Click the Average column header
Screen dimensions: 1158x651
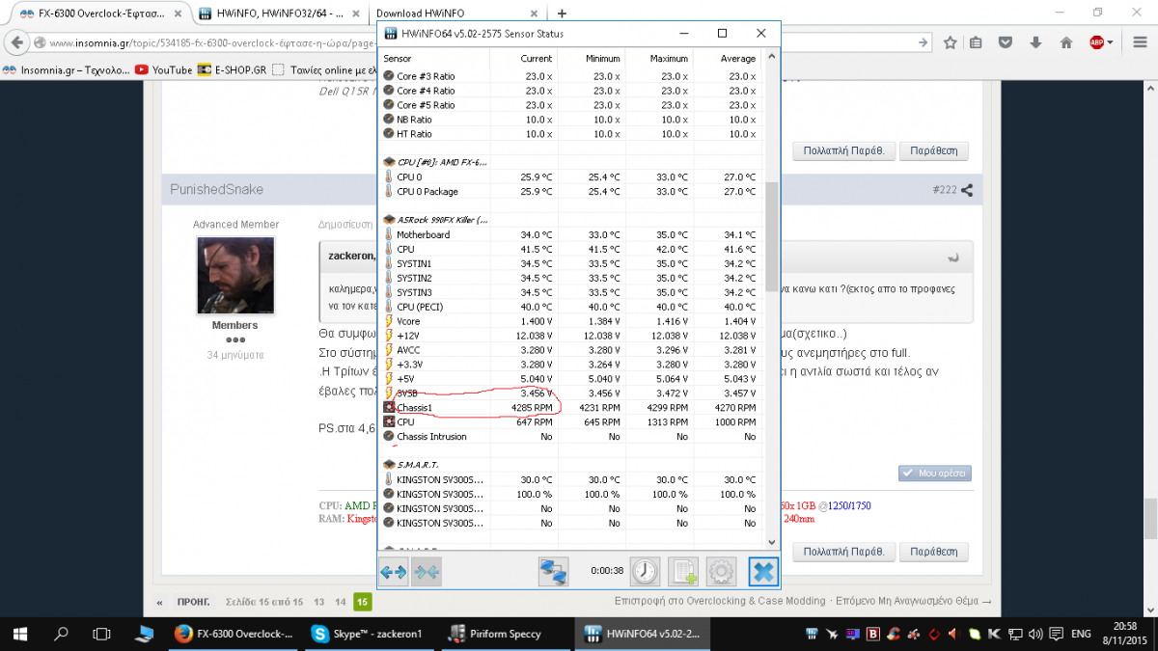pos(726,59)
